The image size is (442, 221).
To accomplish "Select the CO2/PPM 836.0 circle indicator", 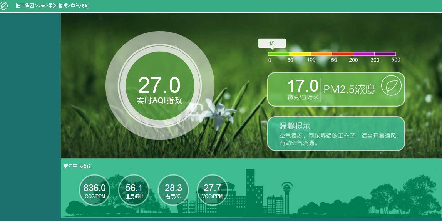I will [x=94, y=190].
